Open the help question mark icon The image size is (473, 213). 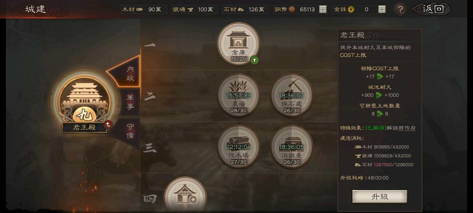400,9
